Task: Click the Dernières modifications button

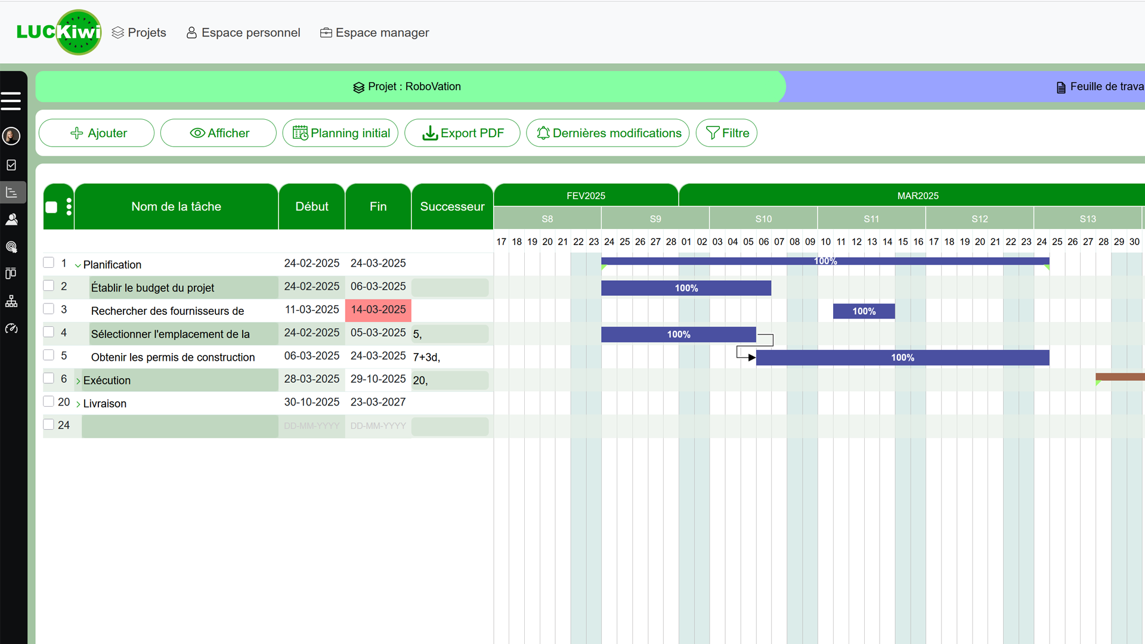Action: coord(608,133)
